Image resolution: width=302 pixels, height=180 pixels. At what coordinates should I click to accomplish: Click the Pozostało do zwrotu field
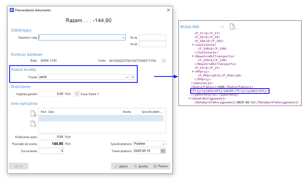point(51,144)
